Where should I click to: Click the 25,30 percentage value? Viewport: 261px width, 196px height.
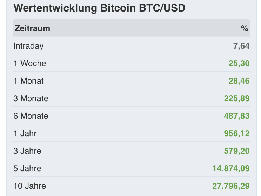click(239, 63)
